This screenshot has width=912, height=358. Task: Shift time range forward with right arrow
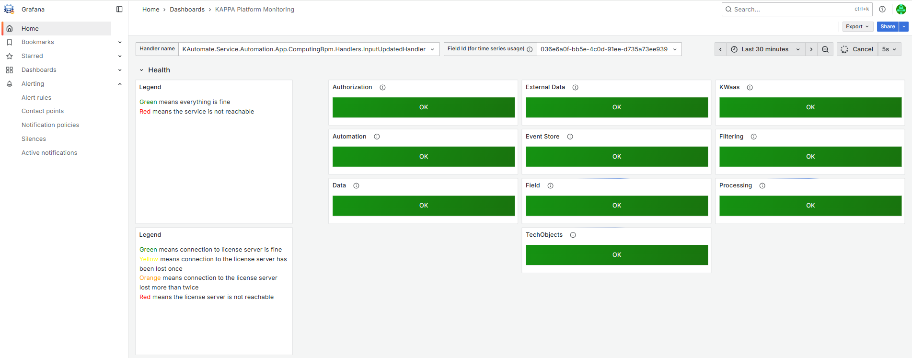(x=811, y=49)
